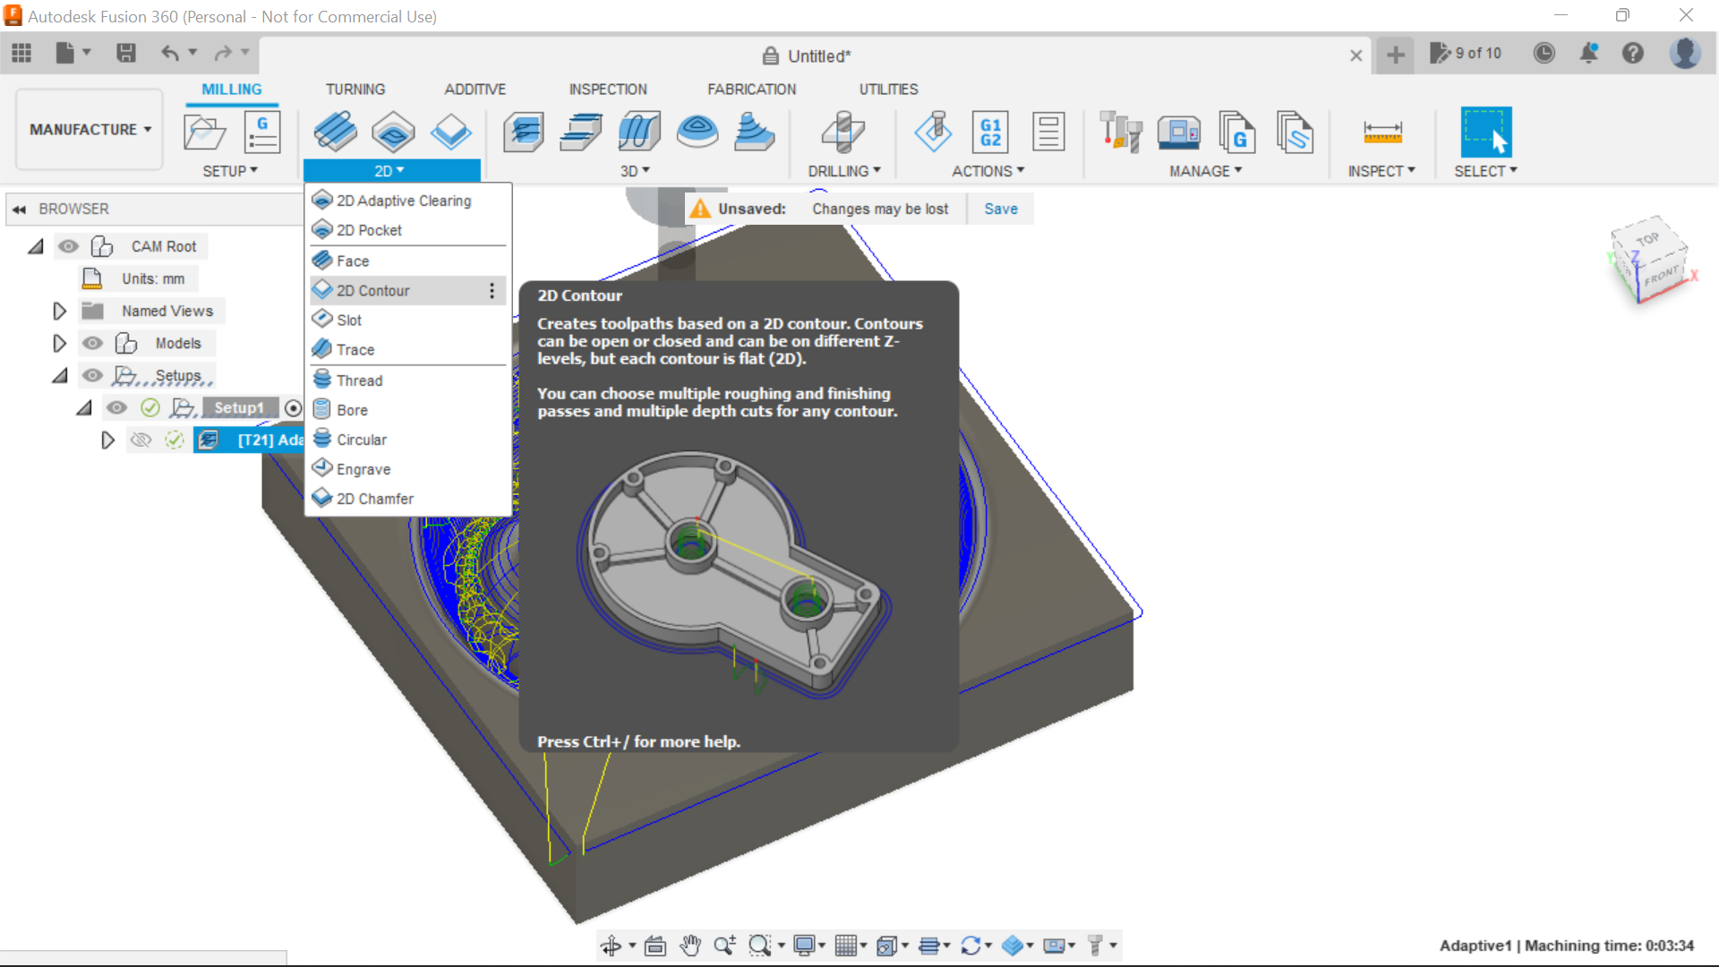Expand the Named Views tree node

click(x=59, y=311)
